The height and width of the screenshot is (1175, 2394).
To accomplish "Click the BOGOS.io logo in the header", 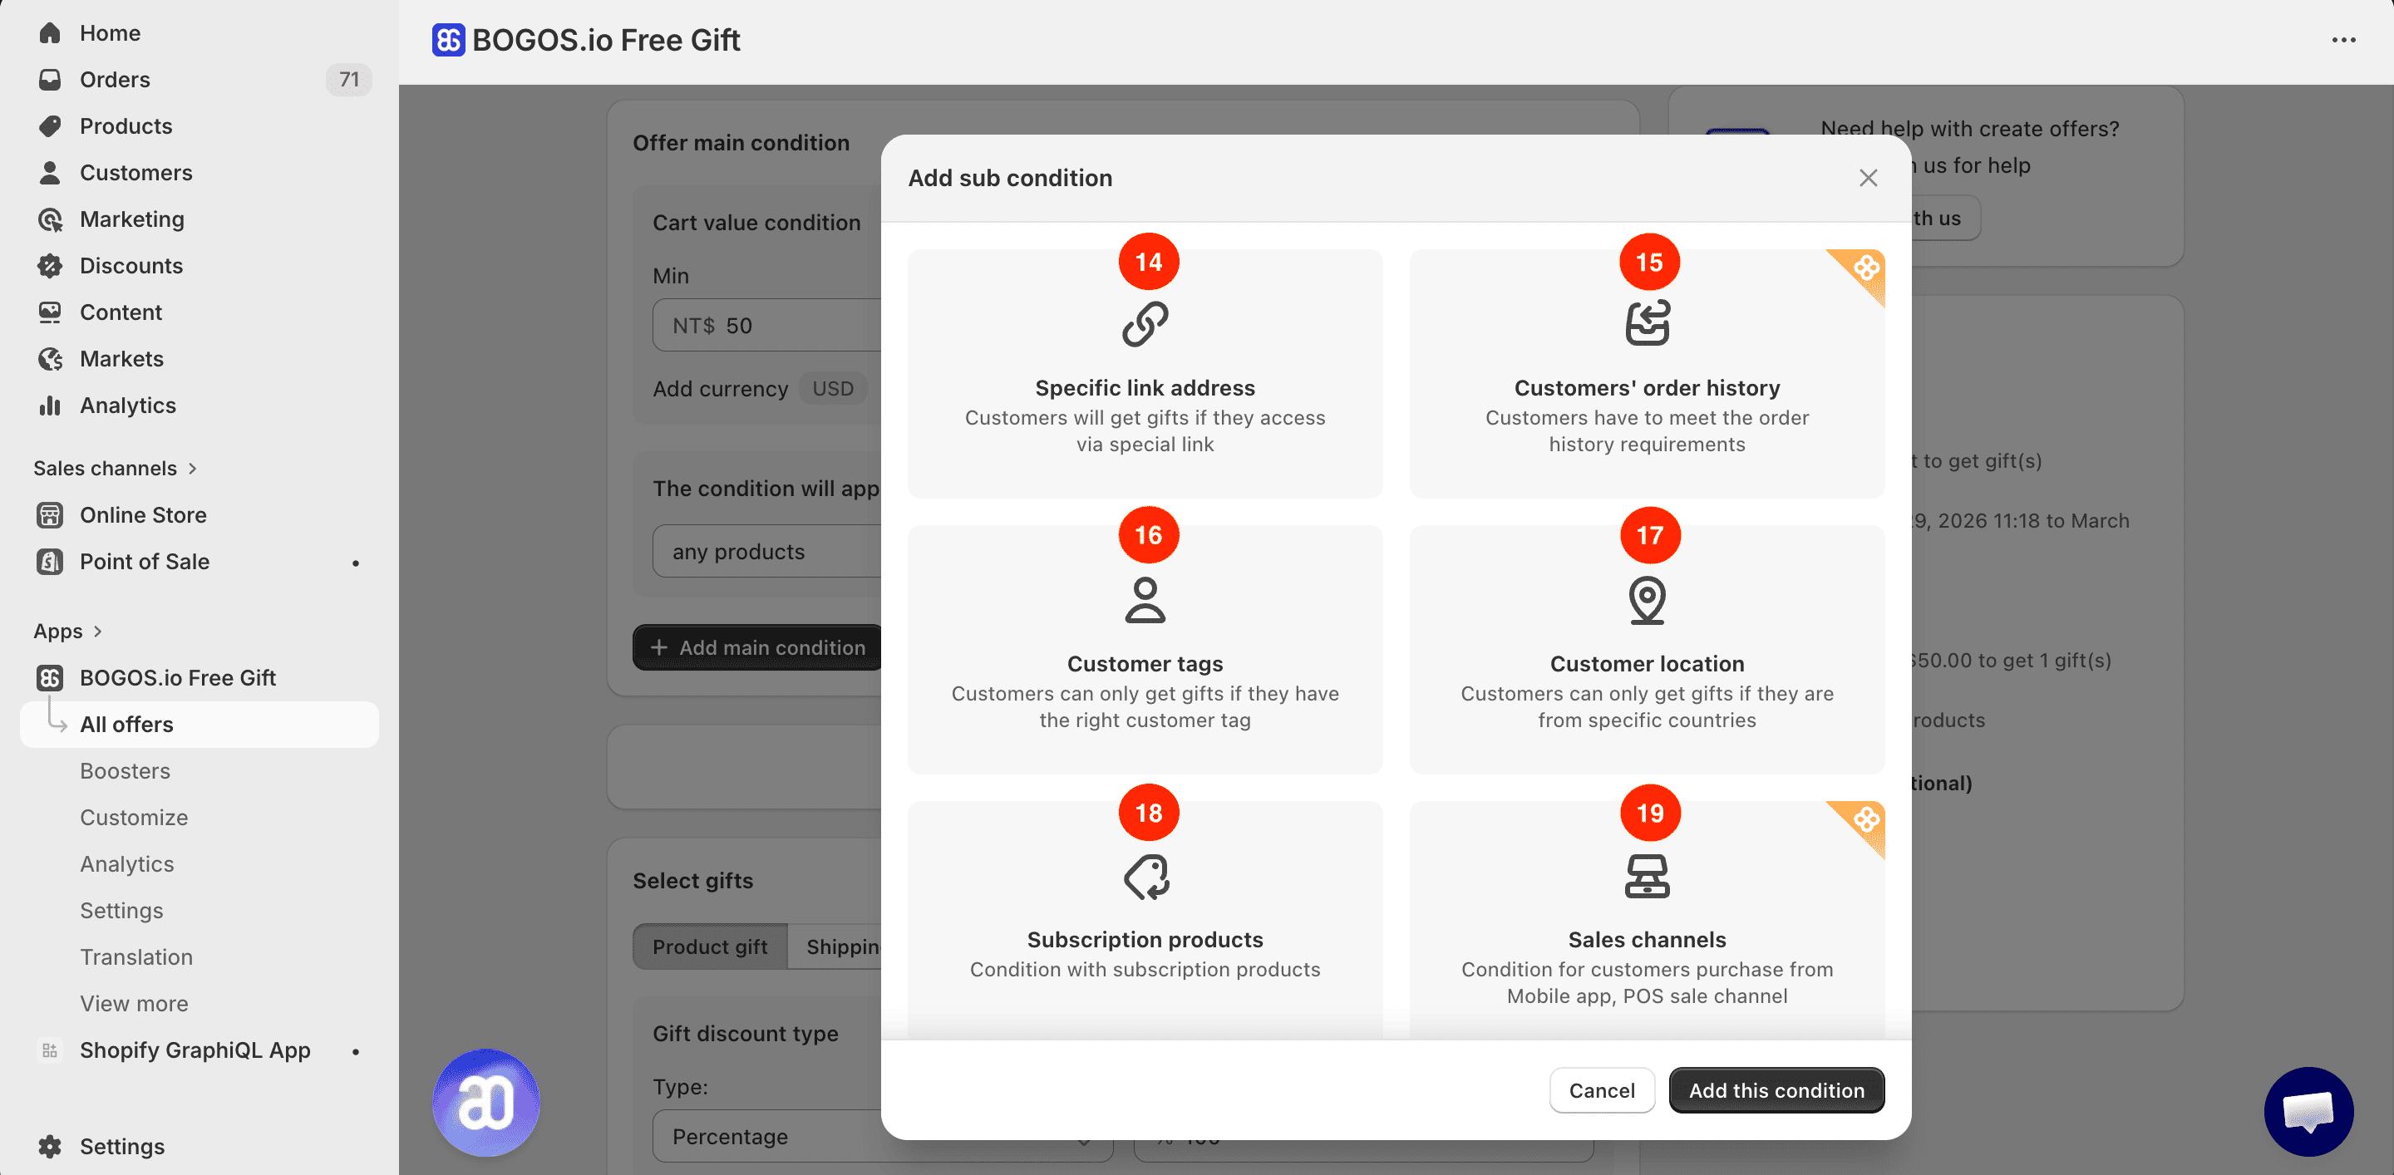I will 448,40.
